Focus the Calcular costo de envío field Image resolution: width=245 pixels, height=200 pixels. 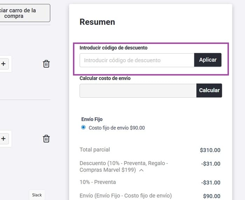138,91
